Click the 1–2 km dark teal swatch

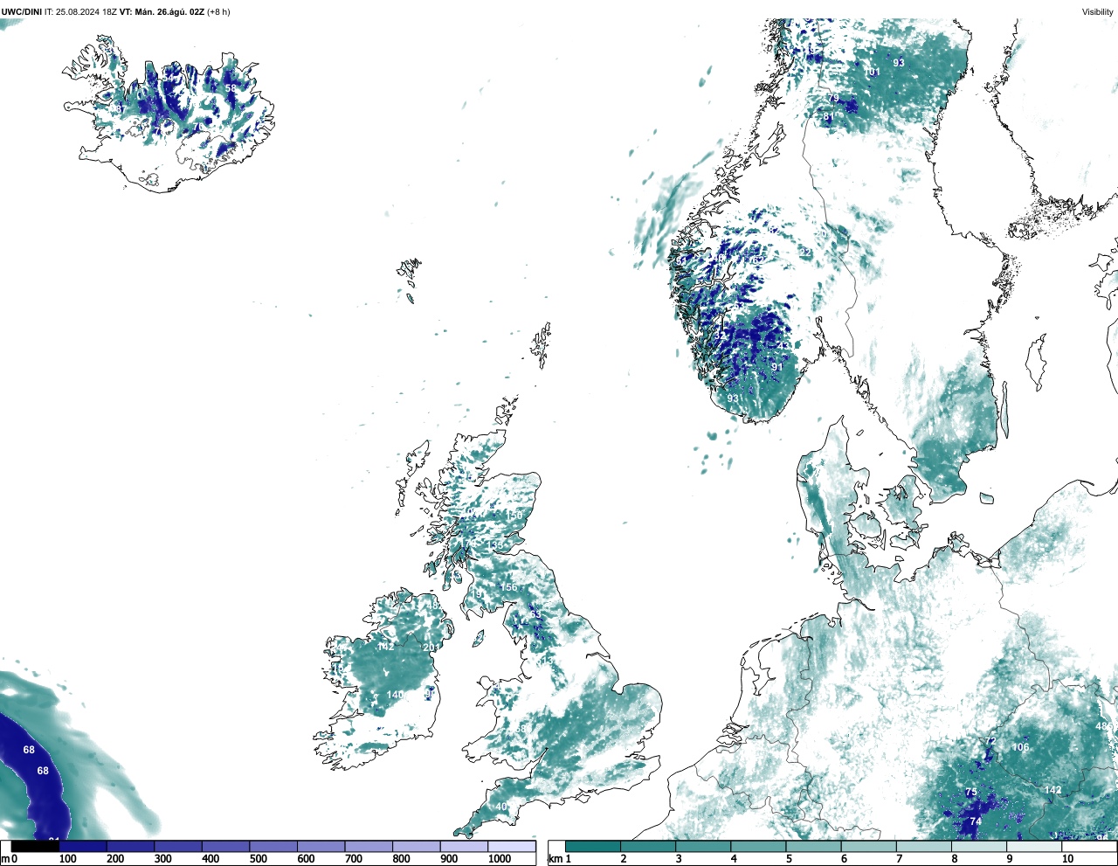[x=593, y=846]
